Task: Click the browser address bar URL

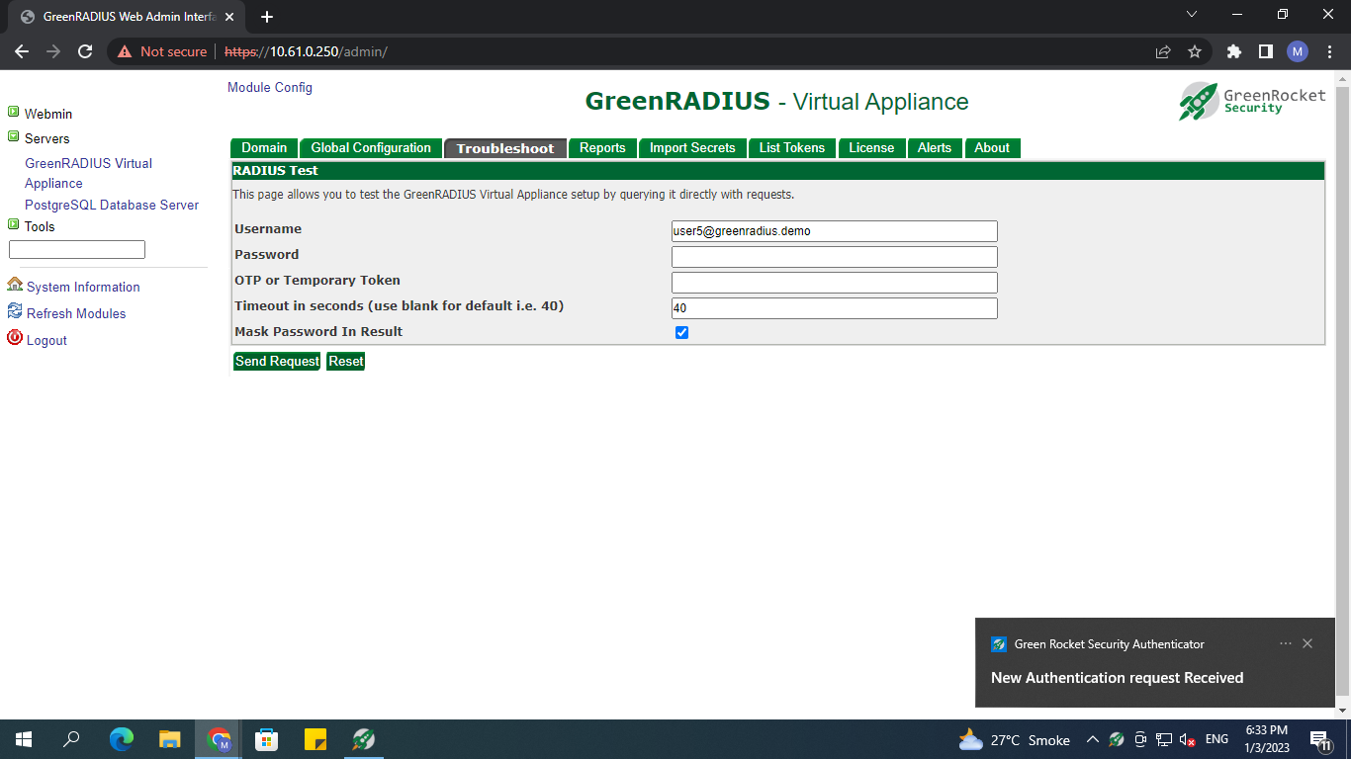Action: pyautogui.click(x=306, y=51)
